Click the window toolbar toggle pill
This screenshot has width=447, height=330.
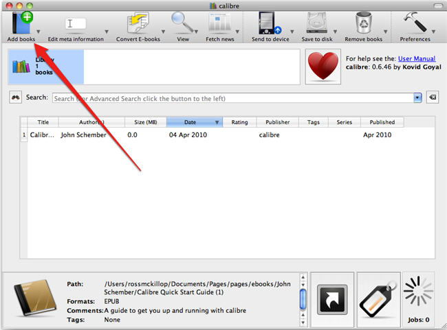(439, 5)
